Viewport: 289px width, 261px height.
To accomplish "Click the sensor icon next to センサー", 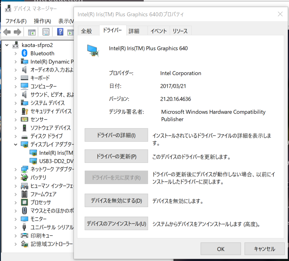I will coord(24,119).
